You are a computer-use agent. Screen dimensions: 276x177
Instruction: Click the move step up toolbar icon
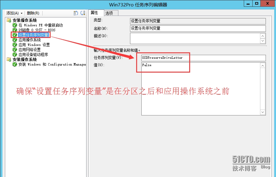(x=76, y=13)
